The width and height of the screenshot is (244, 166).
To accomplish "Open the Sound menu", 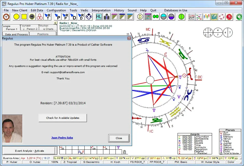I will tap(132, 10).
